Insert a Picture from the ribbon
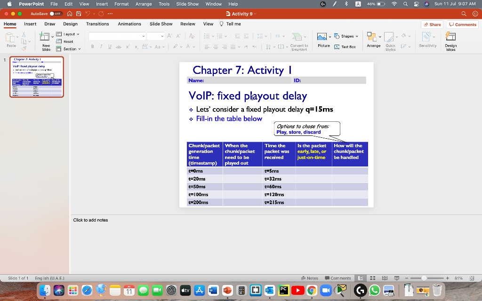Viewport: 482px width, 301px height. pyautogui.click(x=322, y=37)
